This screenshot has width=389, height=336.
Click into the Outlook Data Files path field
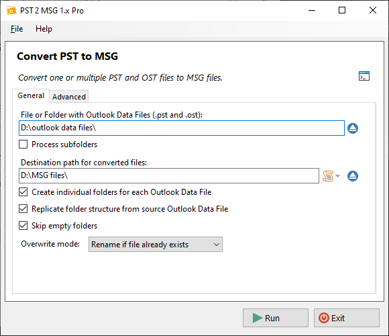(x=182, y=128)
